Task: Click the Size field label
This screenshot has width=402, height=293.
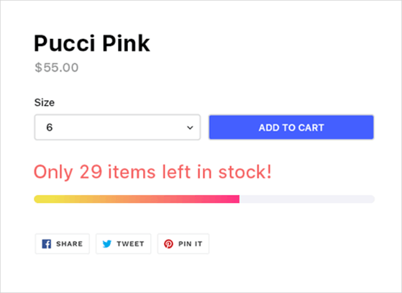Action: coord(45,102)
